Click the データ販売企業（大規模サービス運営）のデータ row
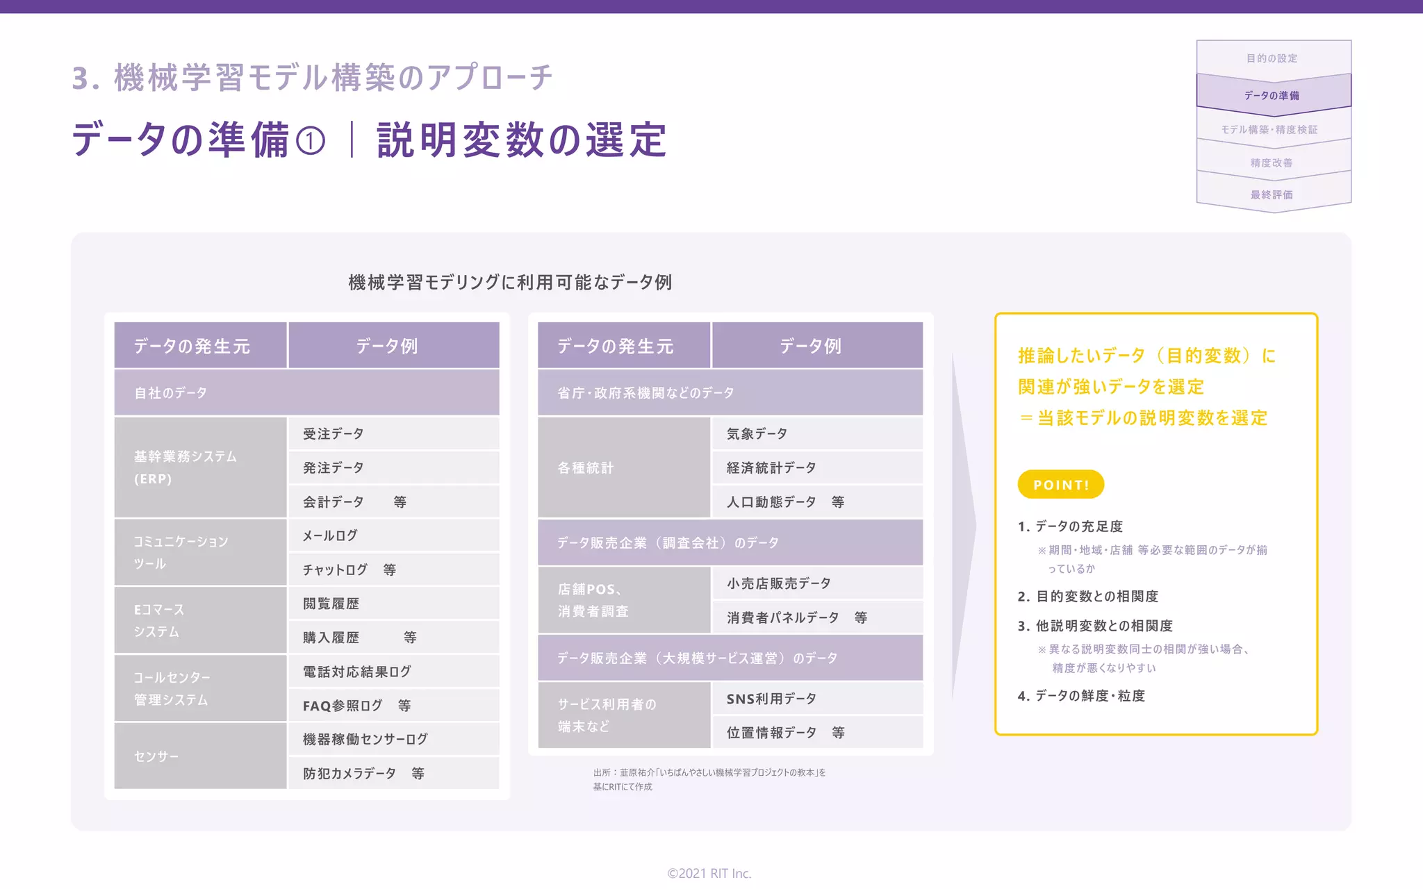Image resolution: width=1423 pixels, height=889 pixels. click(x=730, y=658)
